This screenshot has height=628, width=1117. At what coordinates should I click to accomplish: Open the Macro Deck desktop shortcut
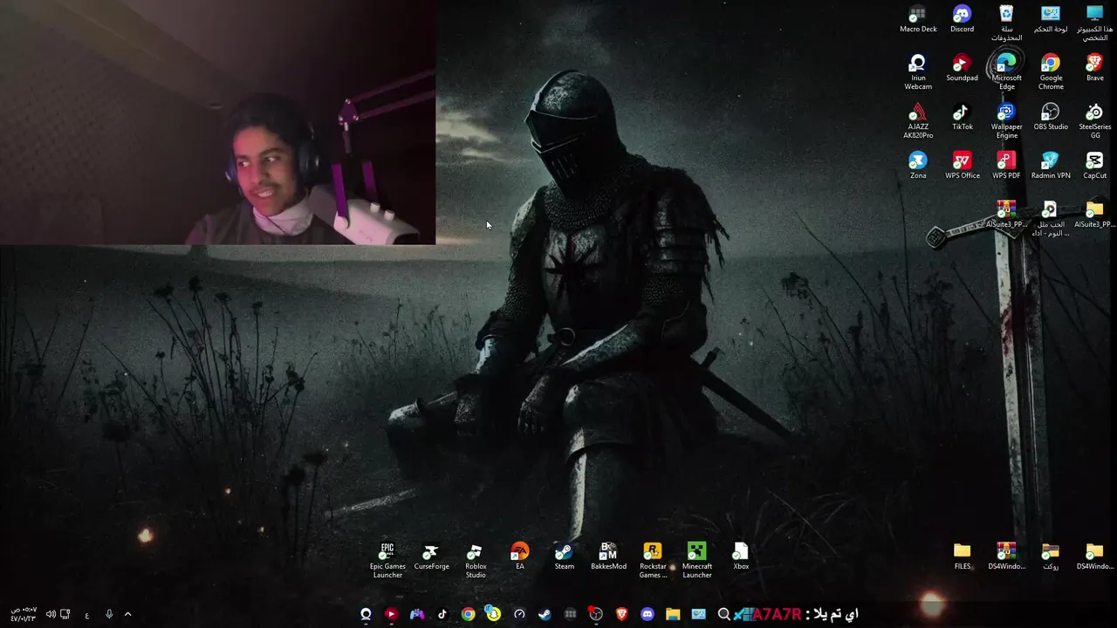click(918, 19)
